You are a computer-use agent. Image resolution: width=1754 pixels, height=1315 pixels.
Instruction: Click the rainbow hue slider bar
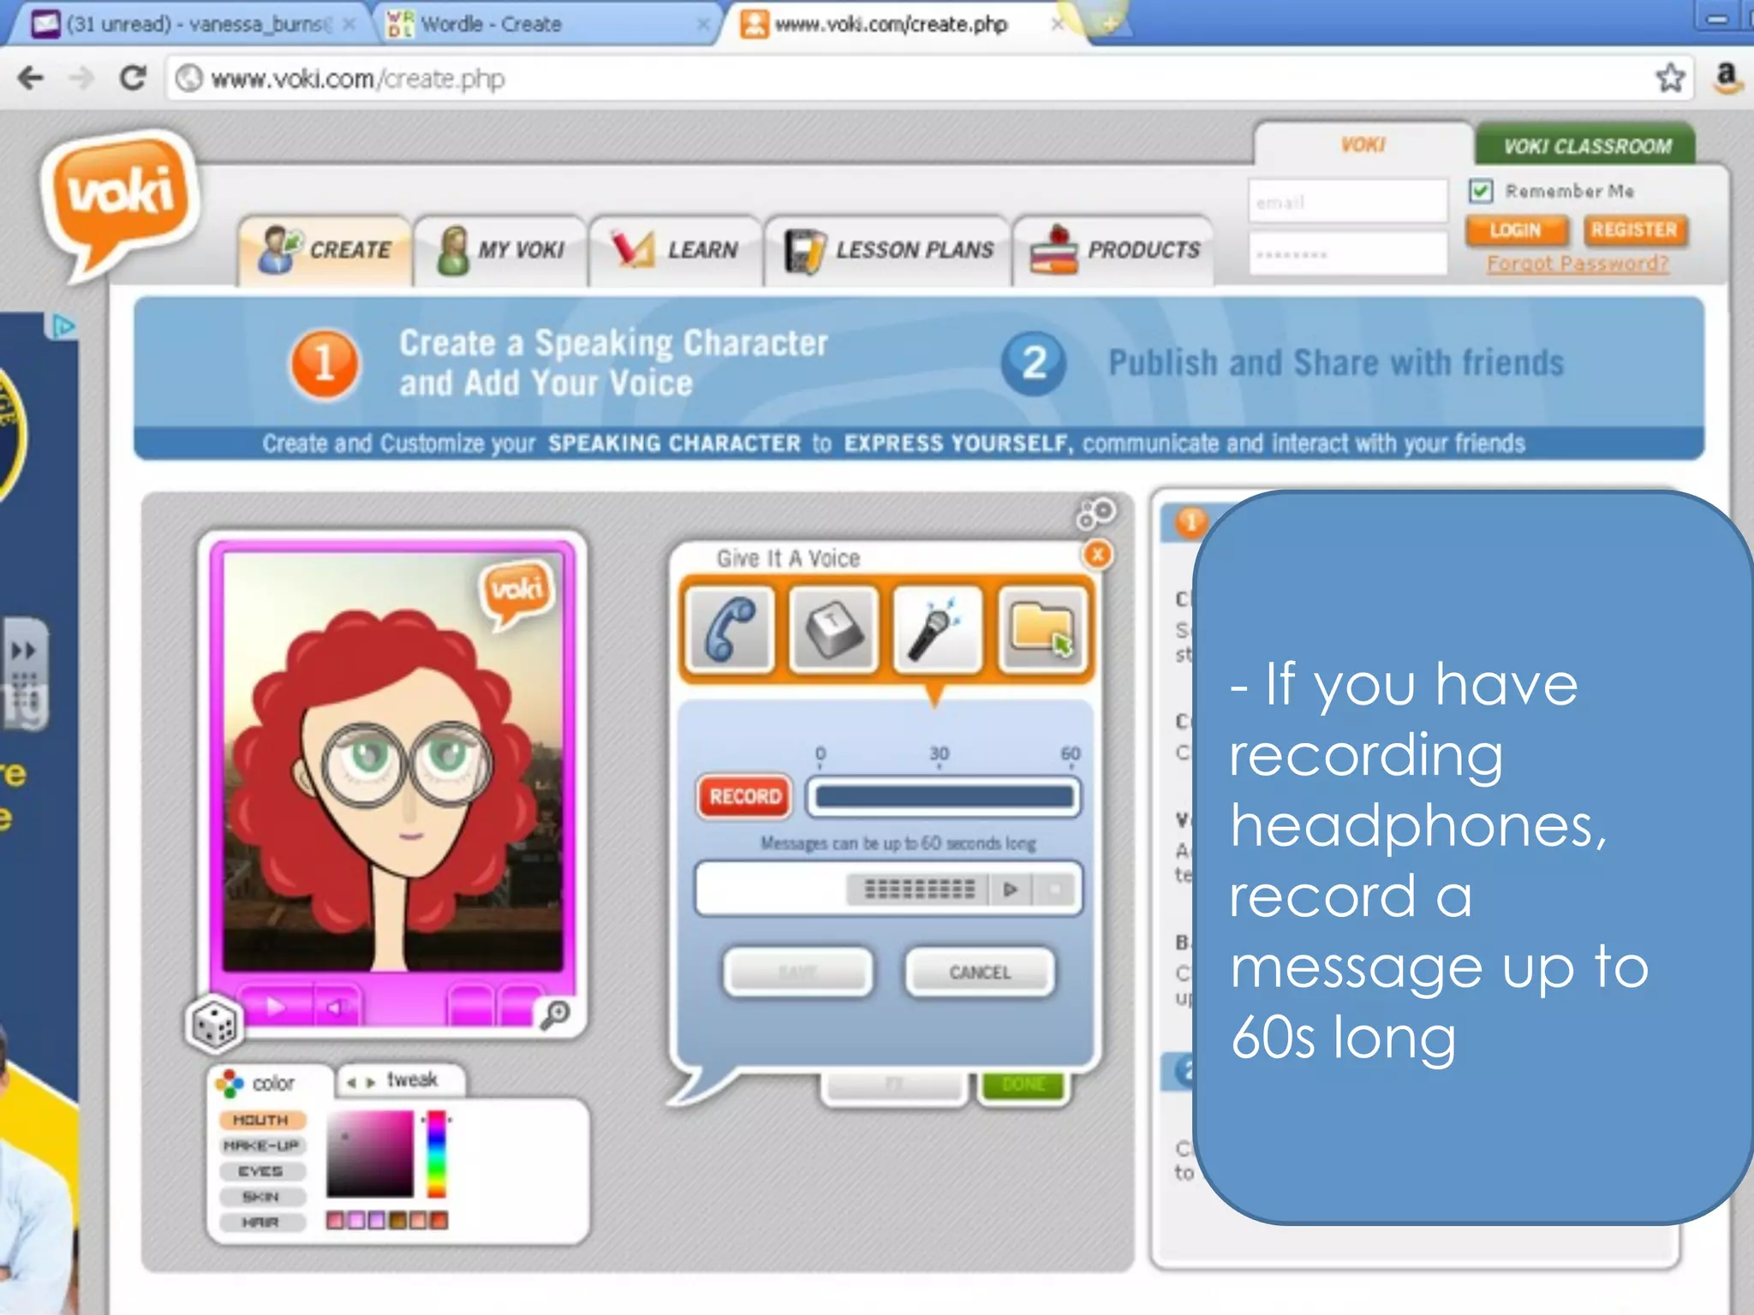(437, 1154)
